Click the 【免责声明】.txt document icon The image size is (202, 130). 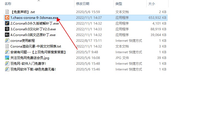(7, 12)
